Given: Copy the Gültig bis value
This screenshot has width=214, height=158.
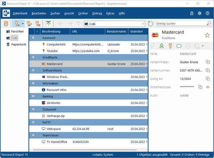Looking at the screenshot, I should tap(208, 79).
